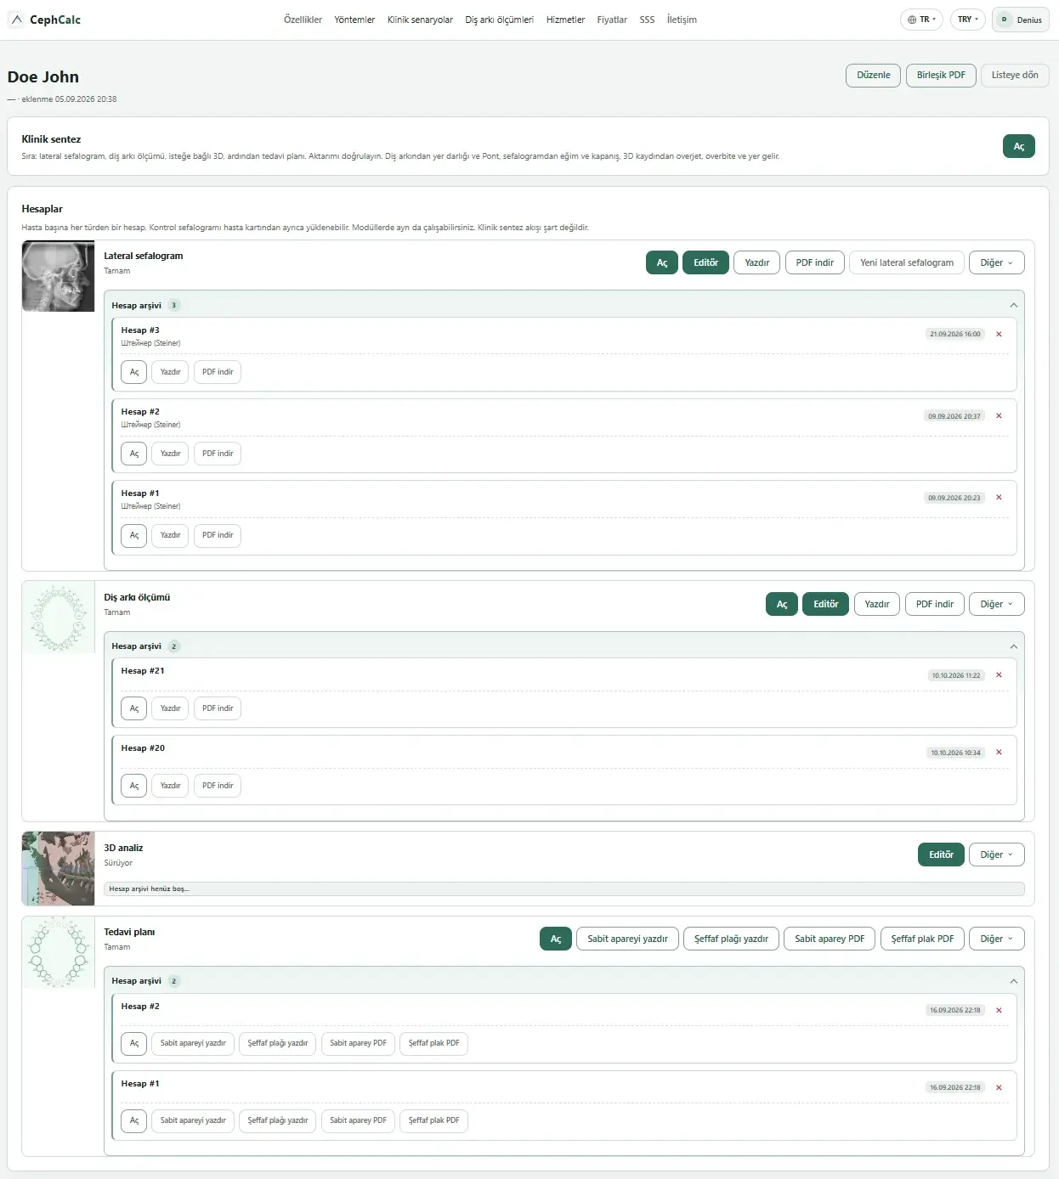Click Sabit apareyi yazdır in Tedavi planı header
Screen dimensions: 1059x1179
(x=627, y=939)
